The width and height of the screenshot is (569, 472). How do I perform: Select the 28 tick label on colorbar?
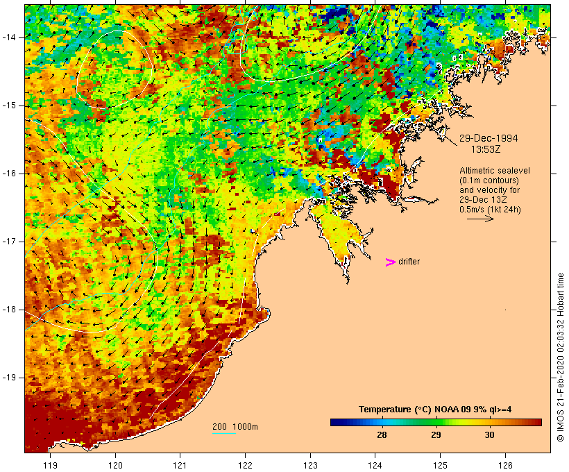381,435
